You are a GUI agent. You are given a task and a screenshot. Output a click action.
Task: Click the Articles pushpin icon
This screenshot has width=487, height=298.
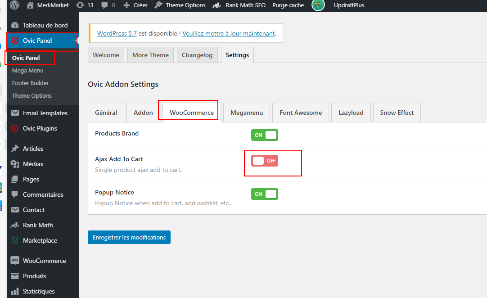(15, 149)
